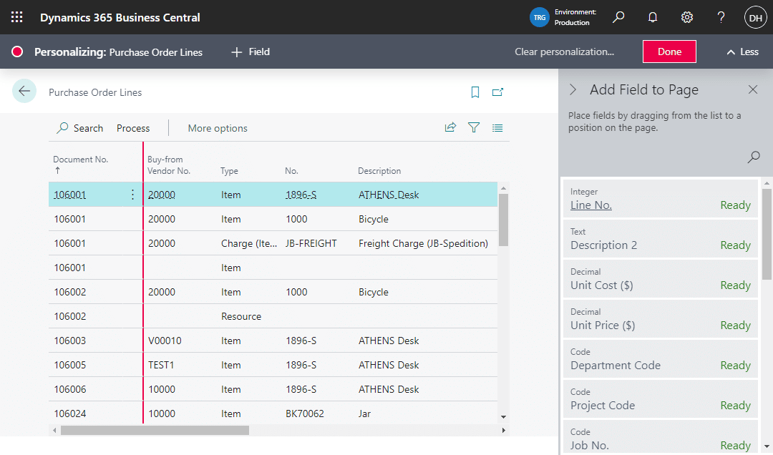Click the Buy-from Vendor No. column header

[169, 165]
